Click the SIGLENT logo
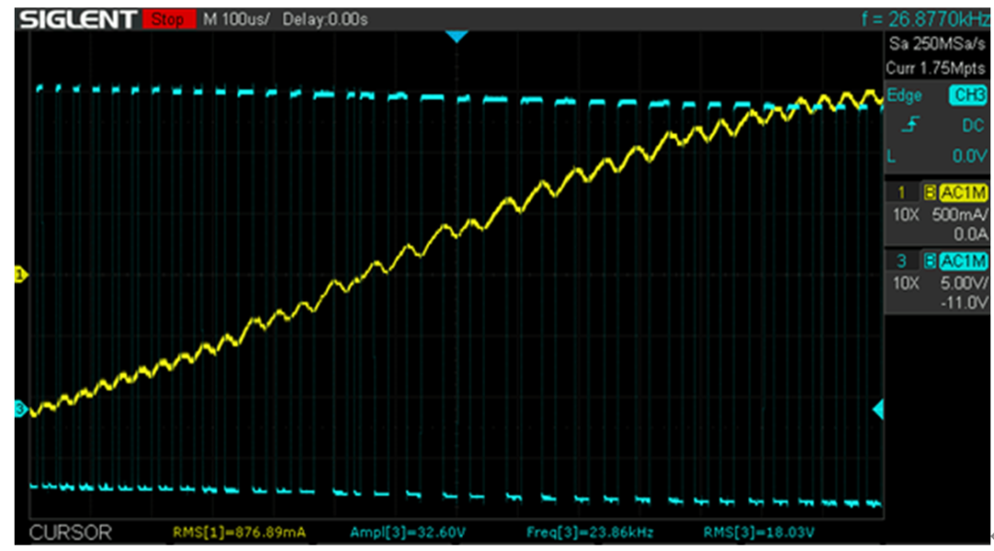This screenshot has width=994, height=551. [x=78, y=15]
